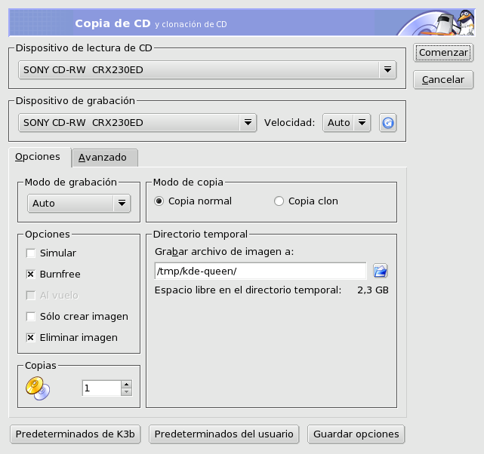The width and height of the screenshot is (484, 454).
Task: Enable the Simular checkbox
Action: pos(30,253)
